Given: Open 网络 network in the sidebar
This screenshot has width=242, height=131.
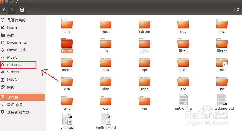Looking at the screenshot, I should (x=22, y=87).
